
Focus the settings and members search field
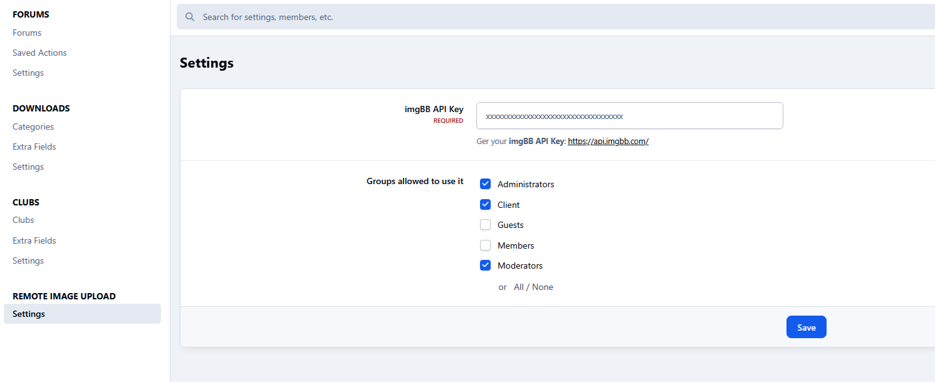[x=501, y=17]
